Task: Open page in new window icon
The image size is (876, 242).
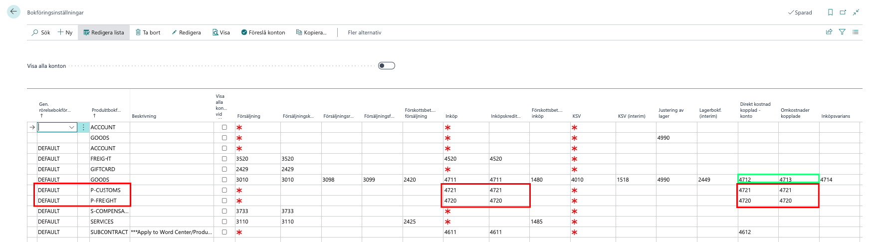Action: click(843, 12)
